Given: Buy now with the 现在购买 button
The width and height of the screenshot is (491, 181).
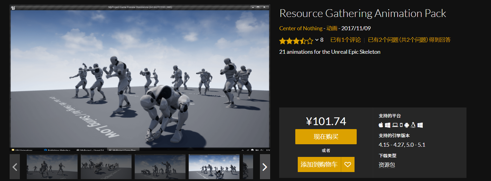Looking at the screenshot, I should coord(326,137).
